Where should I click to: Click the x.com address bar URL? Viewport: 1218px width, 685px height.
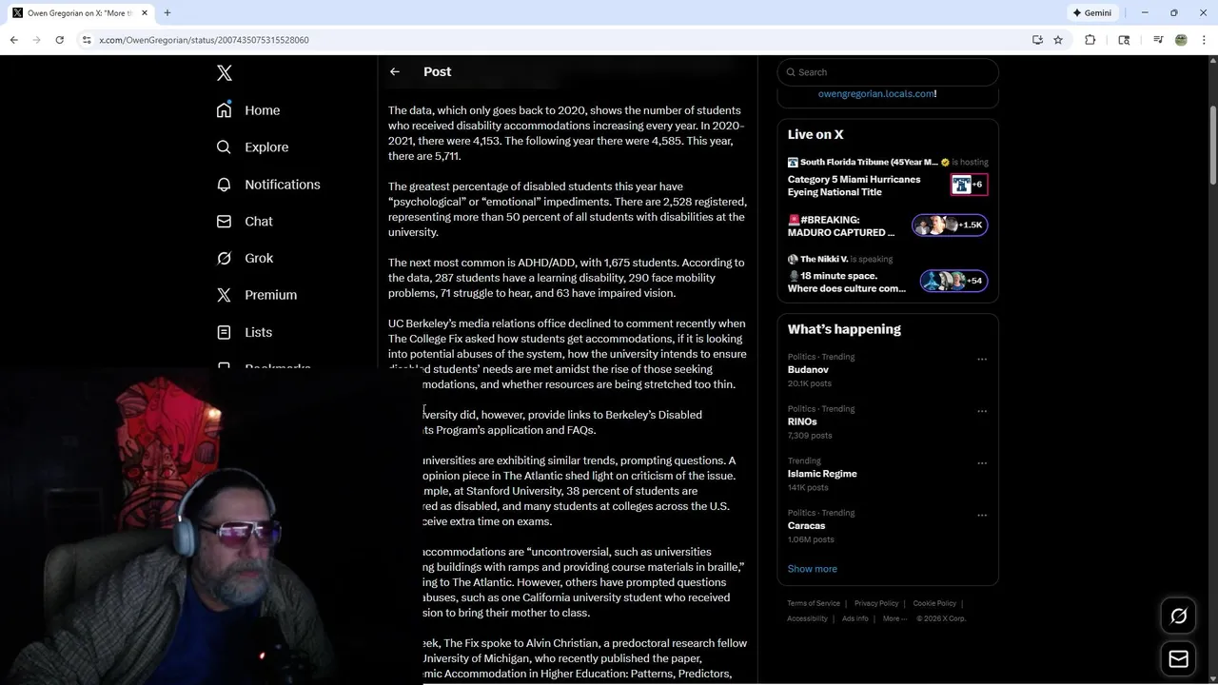pyautogui.click(x=204, y=40)
